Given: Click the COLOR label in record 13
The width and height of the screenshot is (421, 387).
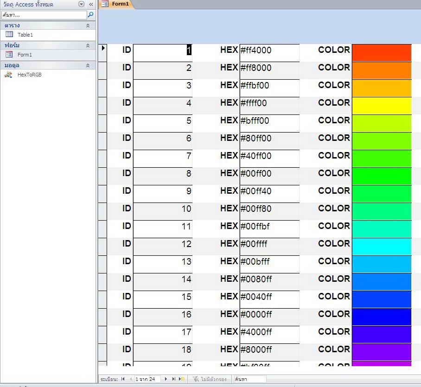Looking at the screenshot, I should [334, 261].
